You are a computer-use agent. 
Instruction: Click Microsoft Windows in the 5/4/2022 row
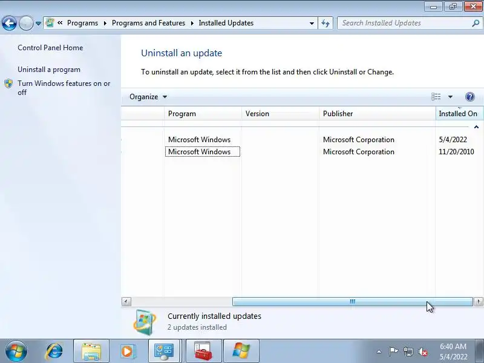click(200, 140)
